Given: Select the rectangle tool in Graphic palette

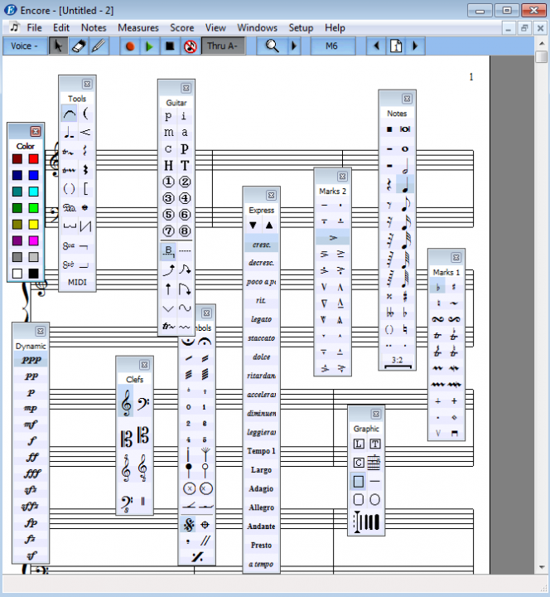Looking at the screenshot, I should (x=359, y=482).
